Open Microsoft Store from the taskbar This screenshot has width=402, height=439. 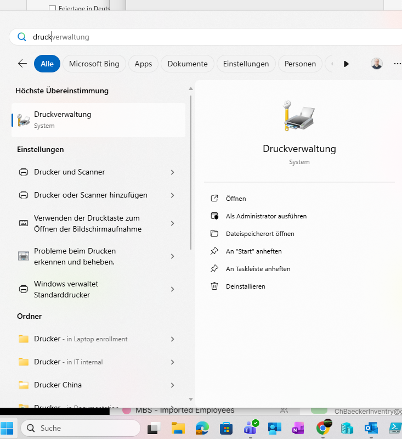point(226,428)
